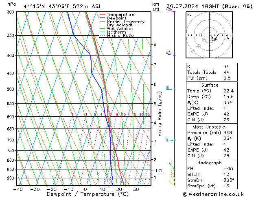Click the Mixing Ratio legend entry
Image resolution: width=256 pixels, height=197 pixels.
point(120,36)
